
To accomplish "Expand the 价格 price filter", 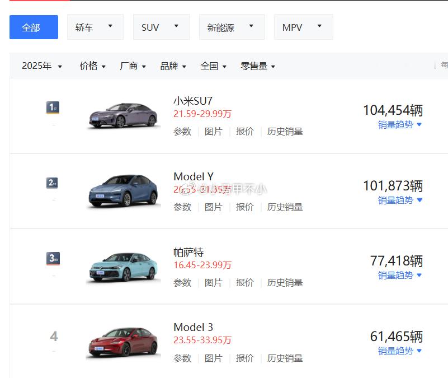I will coord(93,66).
